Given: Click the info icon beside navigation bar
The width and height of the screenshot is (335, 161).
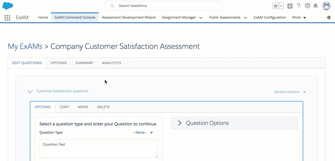Looking at the screenshot, I should 329,18.
